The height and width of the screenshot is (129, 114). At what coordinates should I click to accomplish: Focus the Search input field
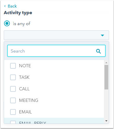point(56,51)
